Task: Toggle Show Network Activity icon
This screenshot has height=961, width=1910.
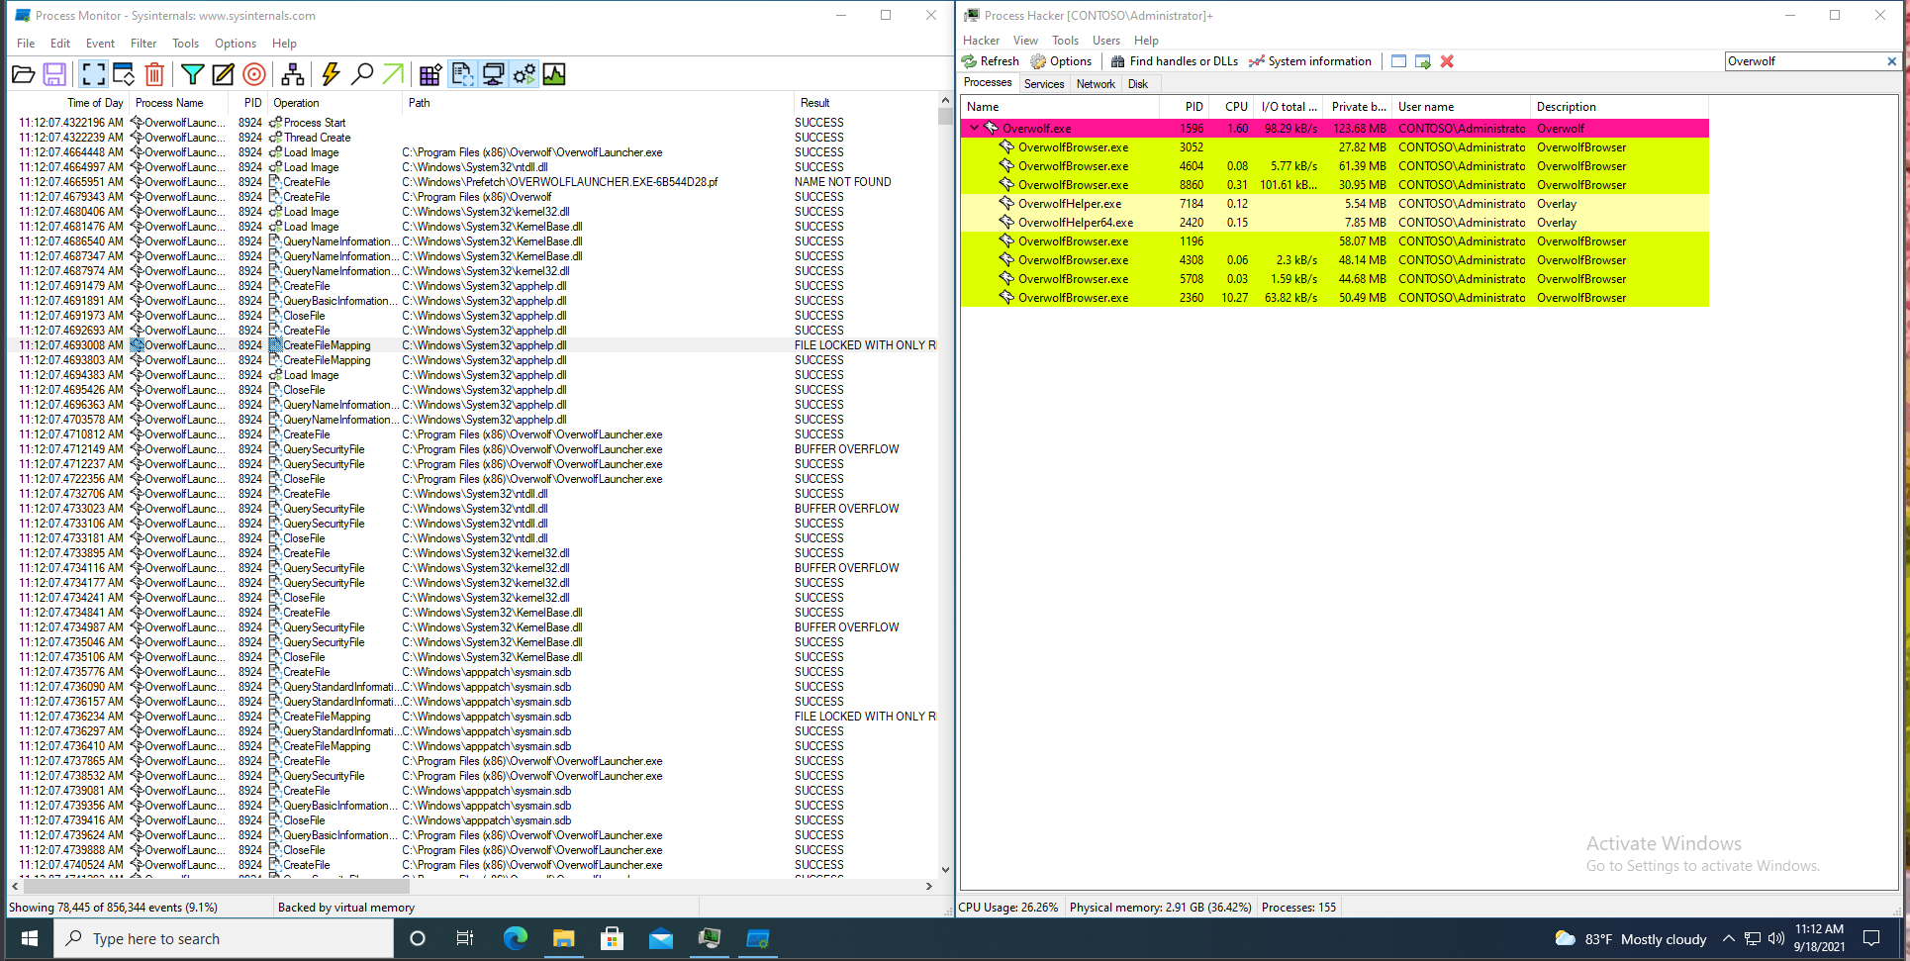Action: tap(493, 74)
